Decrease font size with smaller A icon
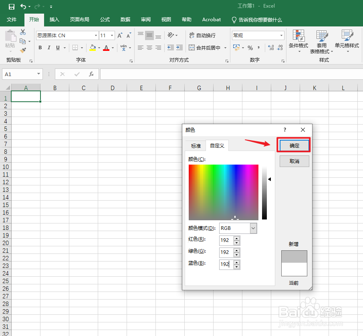The height and width of the screenshot is (336, 363). pos(129,35)
